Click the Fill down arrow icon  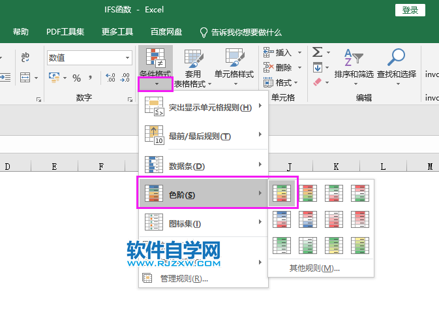pyautogui.click(x=318, y=67)
